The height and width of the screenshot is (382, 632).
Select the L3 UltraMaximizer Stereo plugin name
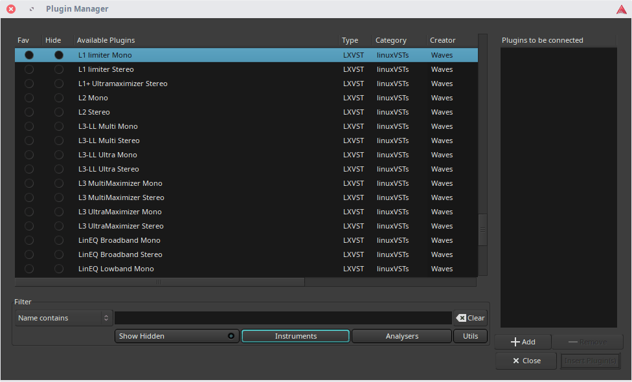click(x=121, y=226)
